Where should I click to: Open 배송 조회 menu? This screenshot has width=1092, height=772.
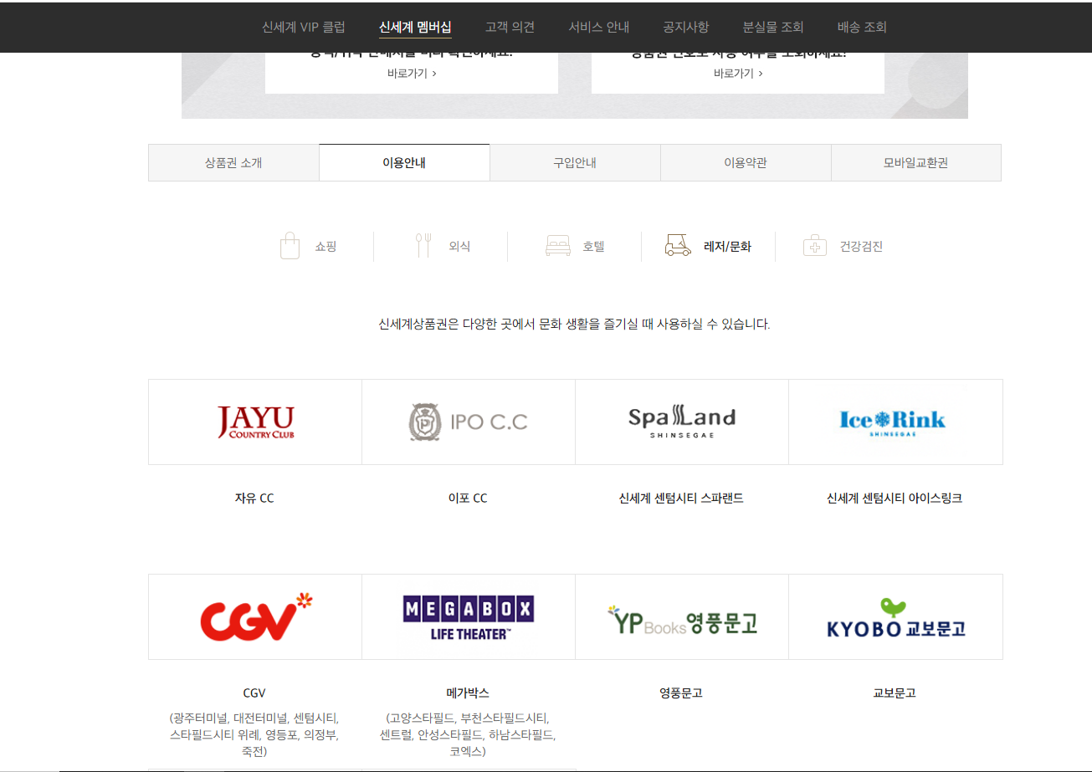(862, 27)
